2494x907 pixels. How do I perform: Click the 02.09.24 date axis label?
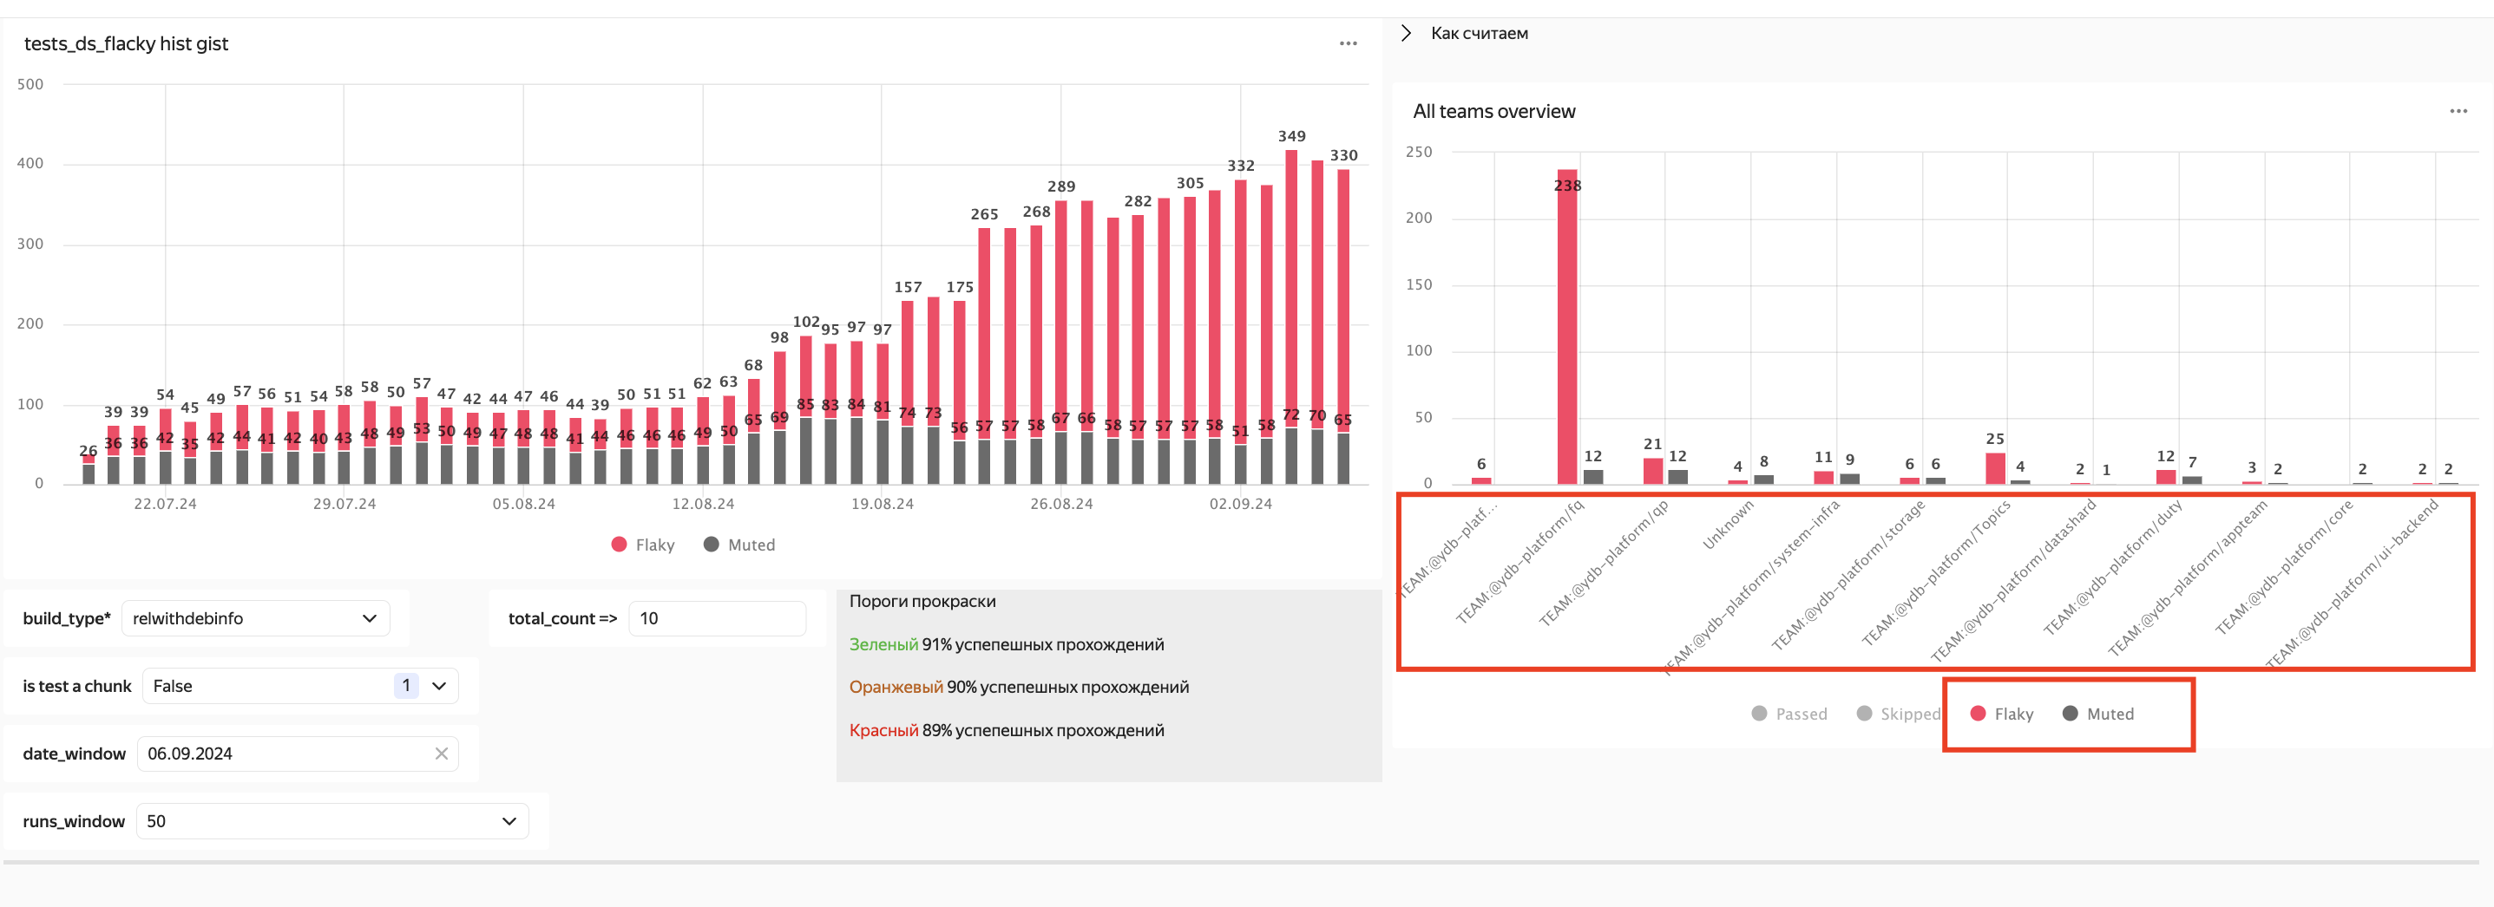(x=1240, y=504)
